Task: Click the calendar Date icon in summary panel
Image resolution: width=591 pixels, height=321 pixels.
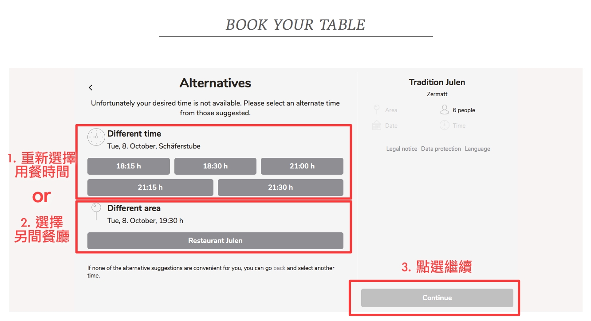Action: pos(377,125)
